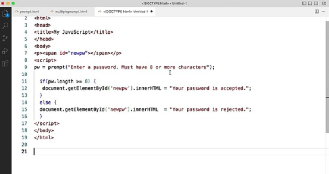This screenshot has height=174, width=329.
Task: Click the </html> closing tag
Action: tap(44, 137)
